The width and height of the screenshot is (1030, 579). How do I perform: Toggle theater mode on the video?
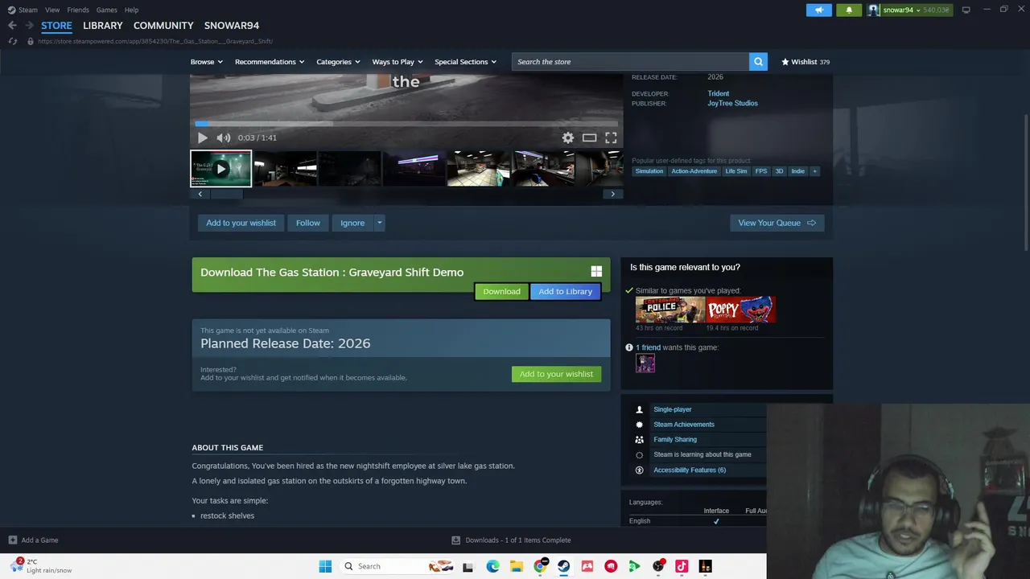(x=589, y=138)
